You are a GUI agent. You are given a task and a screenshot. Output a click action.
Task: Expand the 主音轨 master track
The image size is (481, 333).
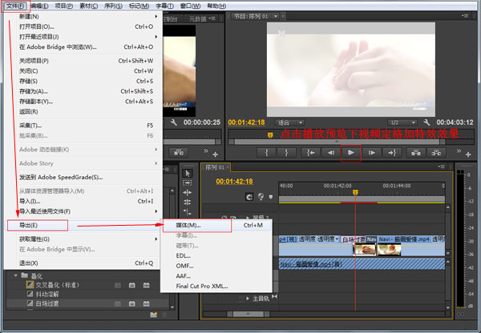247,298
